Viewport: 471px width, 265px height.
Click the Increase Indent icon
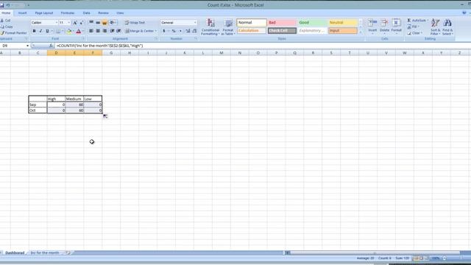pos(118,31)
